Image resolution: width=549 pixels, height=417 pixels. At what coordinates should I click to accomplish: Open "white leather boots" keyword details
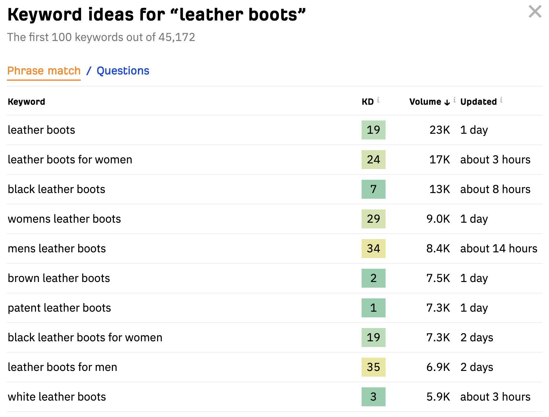click(x=57, y=397)
